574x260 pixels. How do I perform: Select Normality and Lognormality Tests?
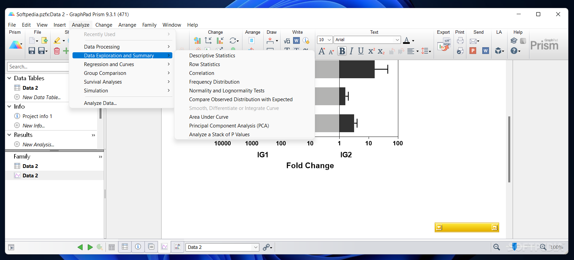point(227,91)
